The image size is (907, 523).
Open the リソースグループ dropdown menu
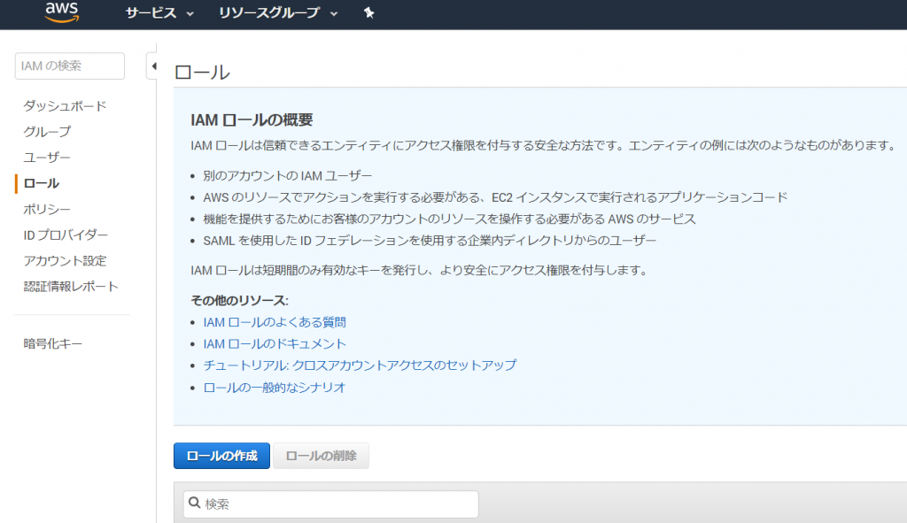click(x=277, y=12)
